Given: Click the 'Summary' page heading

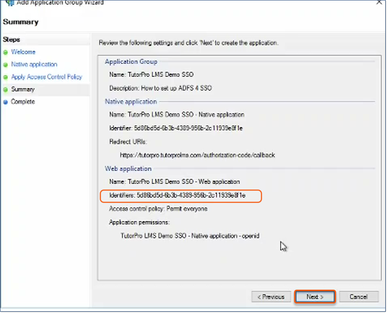Looking at the screenshot, I should tap(20, 22).
